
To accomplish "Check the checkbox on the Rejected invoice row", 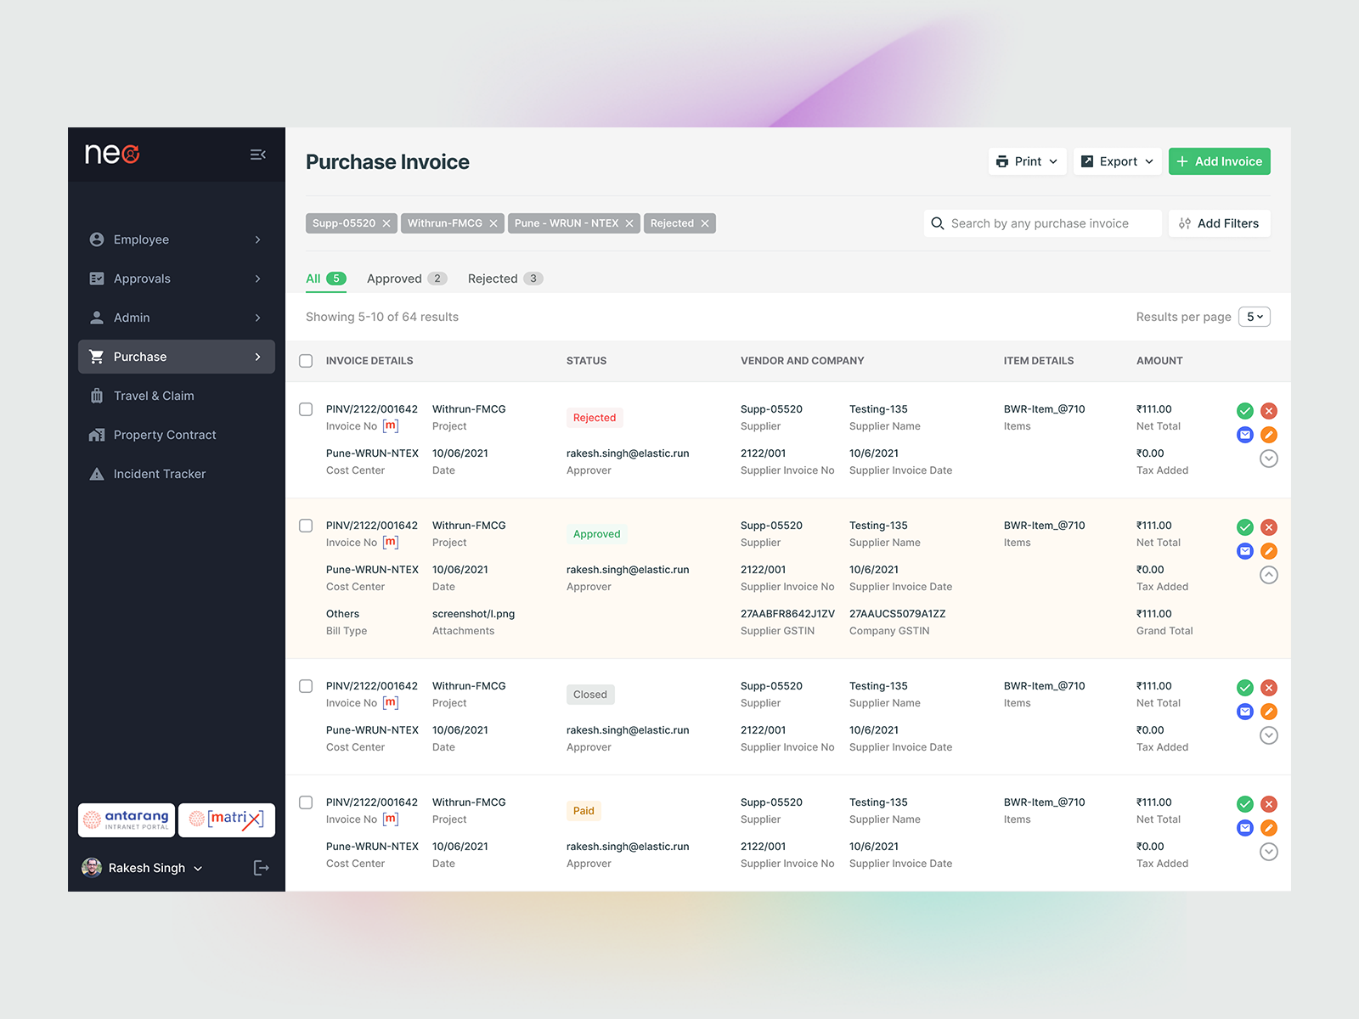I will point(306,409).
